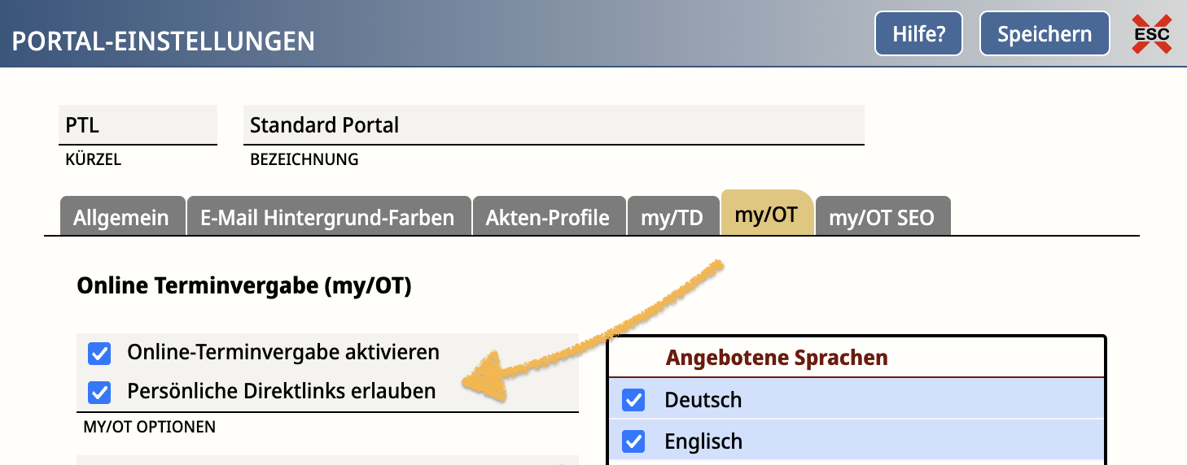Open help with the Hilfe? button

click(x=918, y=34)
